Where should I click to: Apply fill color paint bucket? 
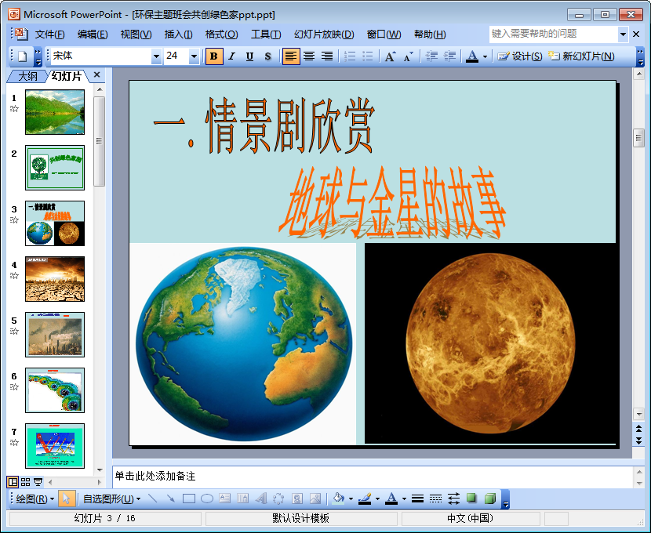pos(338,499)
